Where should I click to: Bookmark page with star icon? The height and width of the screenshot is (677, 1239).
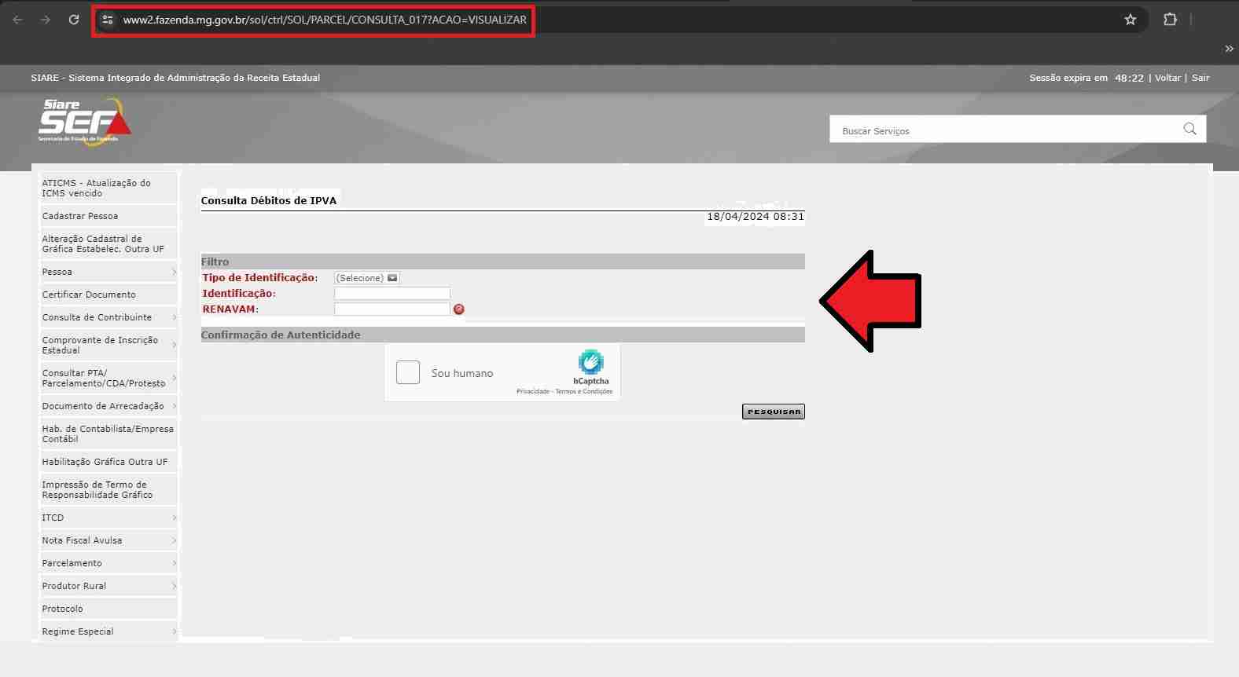click(1131, 20)
